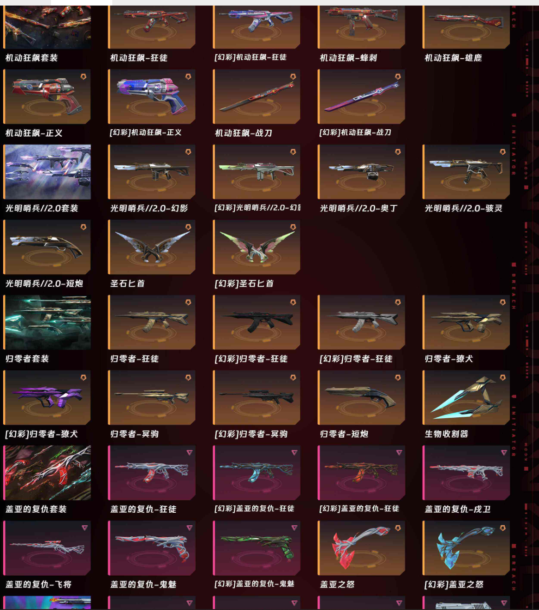Screen dimensions: 539x610
Task: Click the 光明哨兵//2.0-奥丁 label text
Action: (x=359, y=208)
